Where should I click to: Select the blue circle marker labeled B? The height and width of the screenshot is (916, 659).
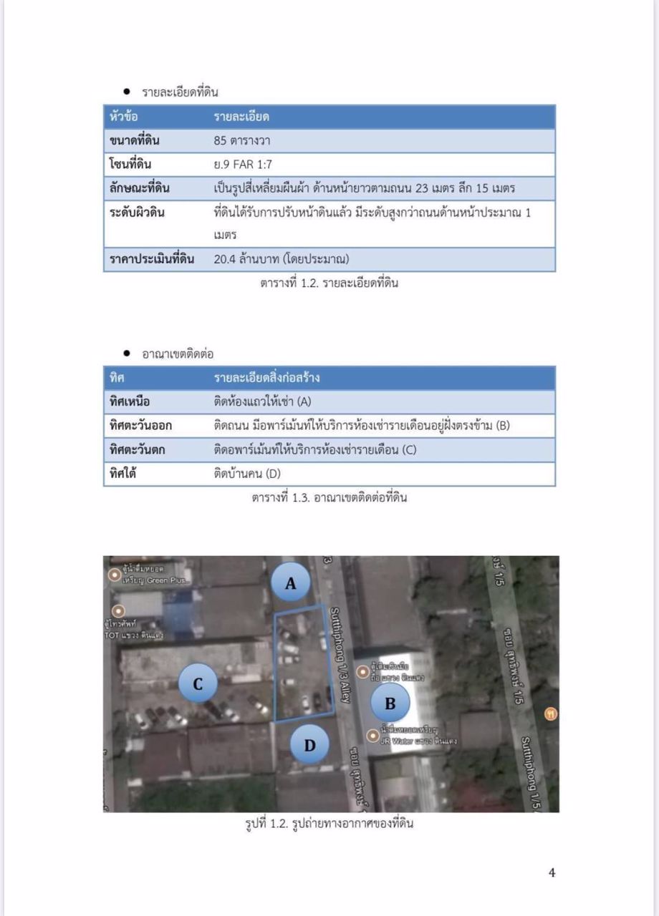pos(390,703)
